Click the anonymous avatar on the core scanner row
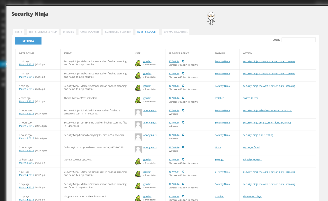This screenshot has height=201, width=328. (x=138, y=124)
